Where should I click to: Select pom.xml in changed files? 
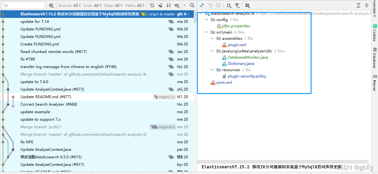click(x=224, y=82)
